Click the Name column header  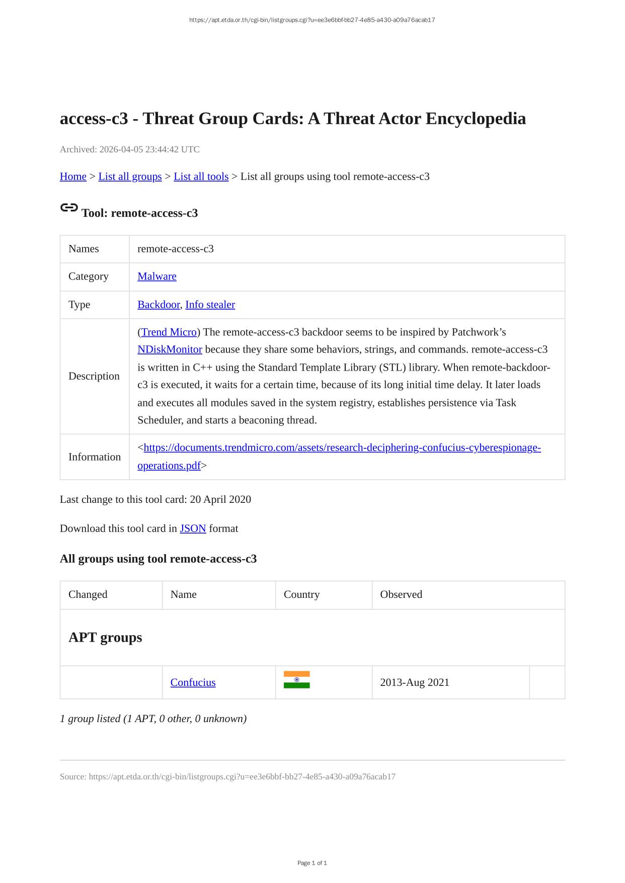pyautogui.click(x=183, y=594)
